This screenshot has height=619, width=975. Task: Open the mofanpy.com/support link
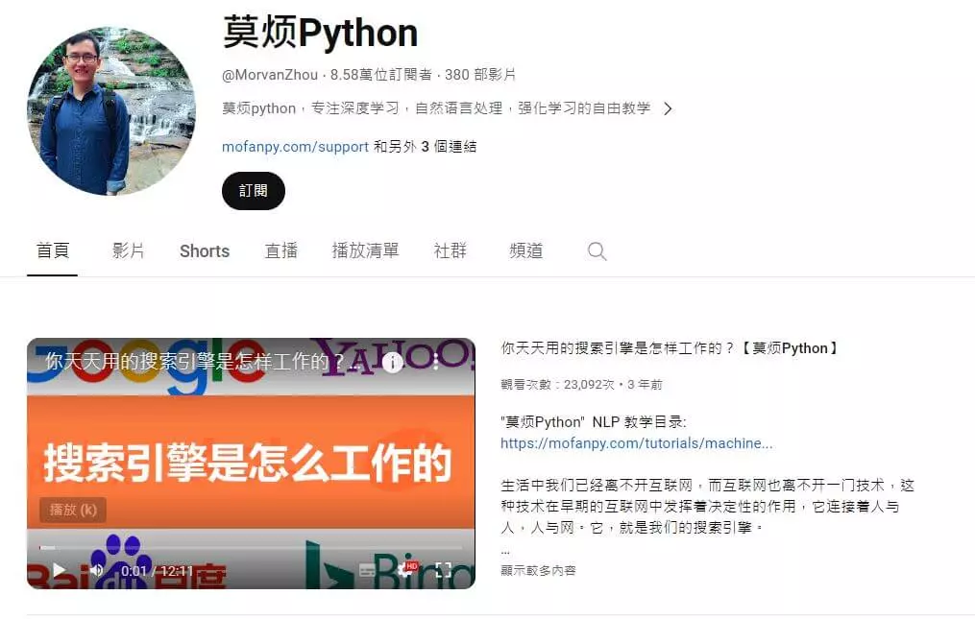(x=295, y=147)
